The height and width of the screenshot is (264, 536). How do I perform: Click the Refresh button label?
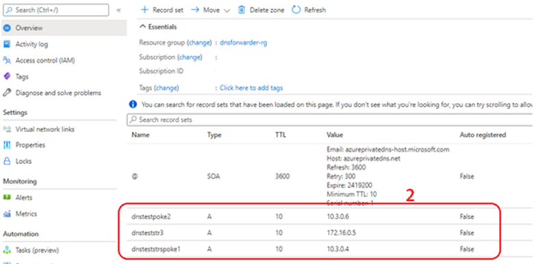(315, 10)
